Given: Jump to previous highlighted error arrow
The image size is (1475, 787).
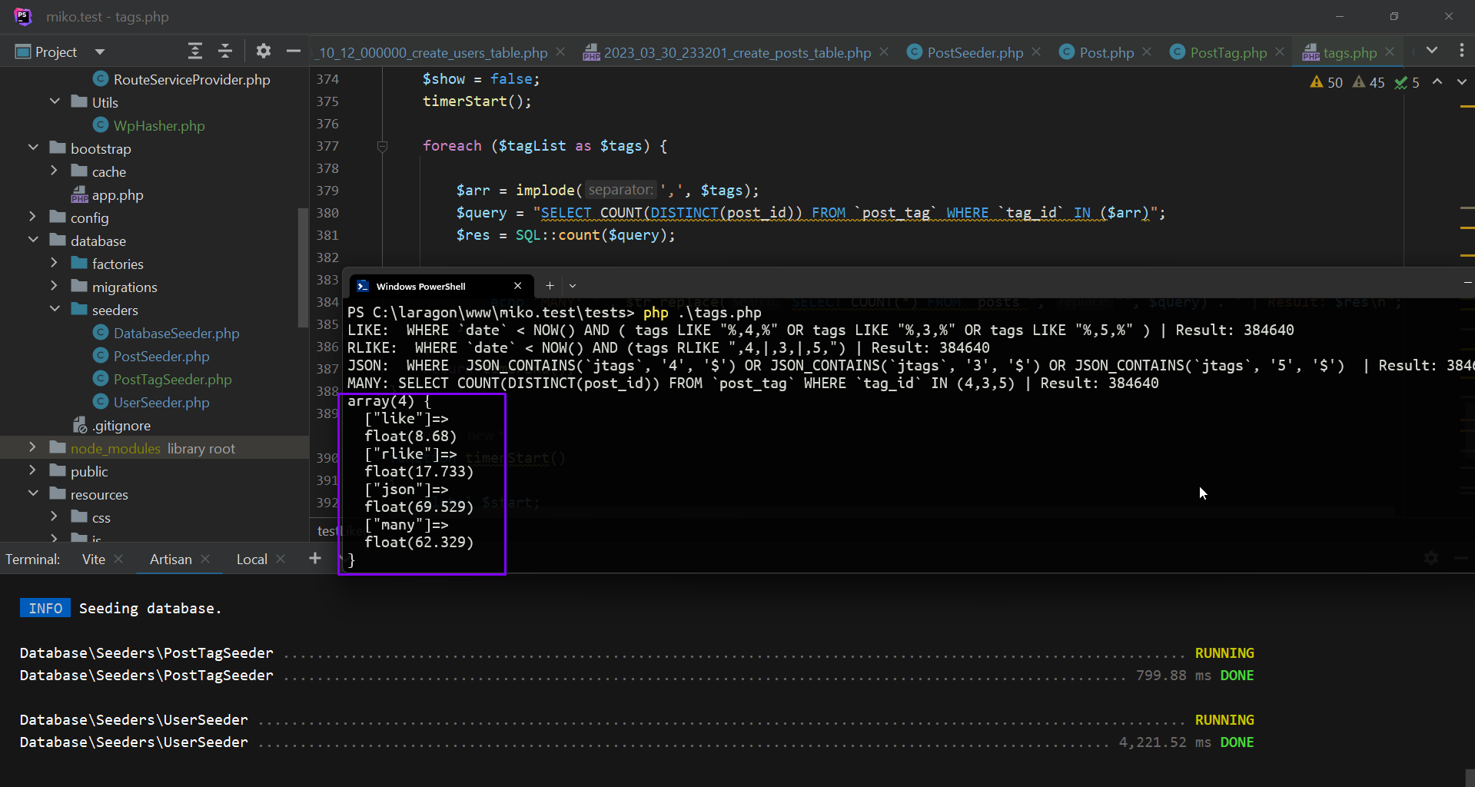Looking at the screenshot, I should pyautogui.click(x=1437, y=82).
